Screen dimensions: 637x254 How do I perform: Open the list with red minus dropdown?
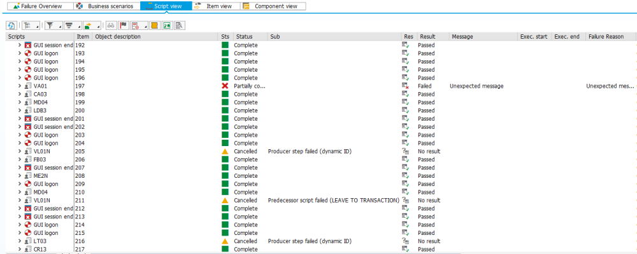(138, 25)
